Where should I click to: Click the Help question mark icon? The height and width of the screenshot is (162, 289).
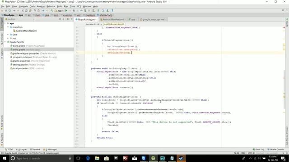(x=112, y=11)
